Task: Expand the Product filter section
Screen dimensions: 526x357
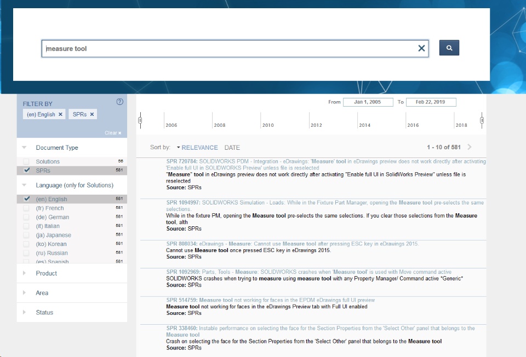Action: (x=24, y=273)
